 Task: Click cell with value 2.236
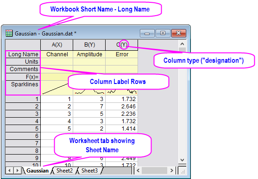pos(122,114)
